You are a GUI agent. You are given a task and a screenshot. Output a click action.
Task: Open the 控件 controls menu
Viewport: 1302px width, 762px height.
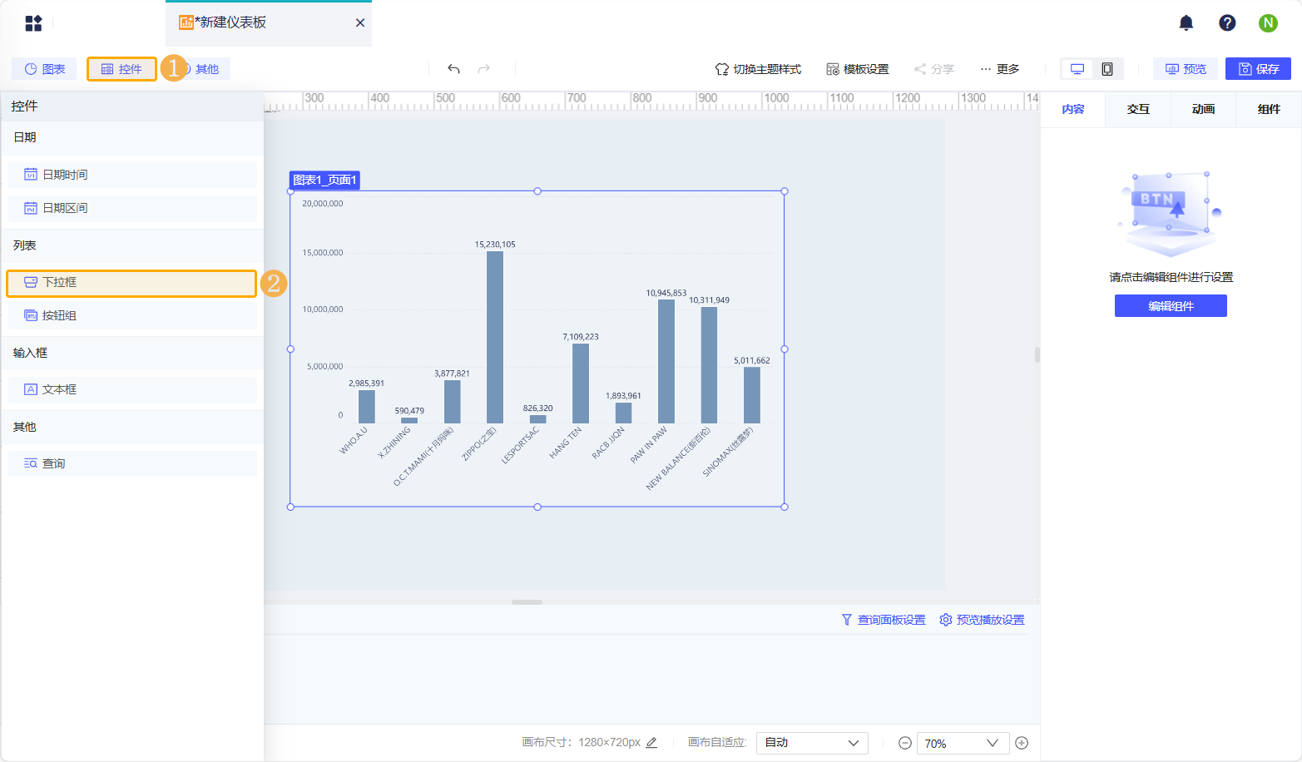click(x=121, y=69)
